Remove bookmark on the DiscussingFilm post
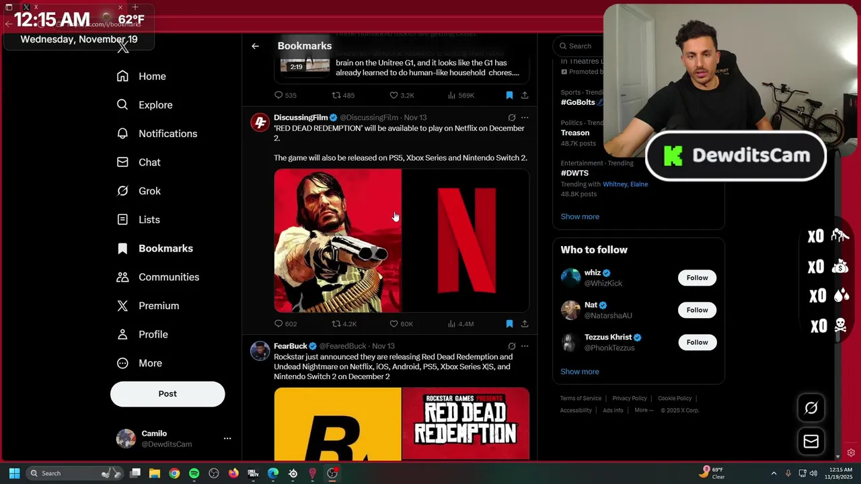 (509, 324)
